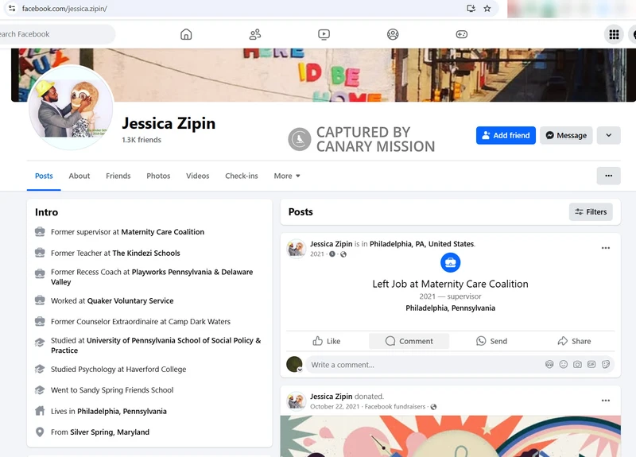Open the fundraiser image in donated post
Screen dimensions: 636x457
[450, 436]
